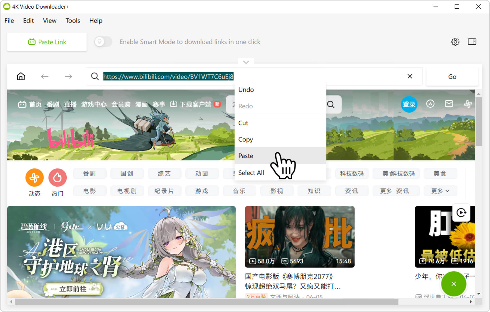Viewport: 490px width, 312px height.
Task: Open the settings gear icon
Action: [x=455, y=42]
